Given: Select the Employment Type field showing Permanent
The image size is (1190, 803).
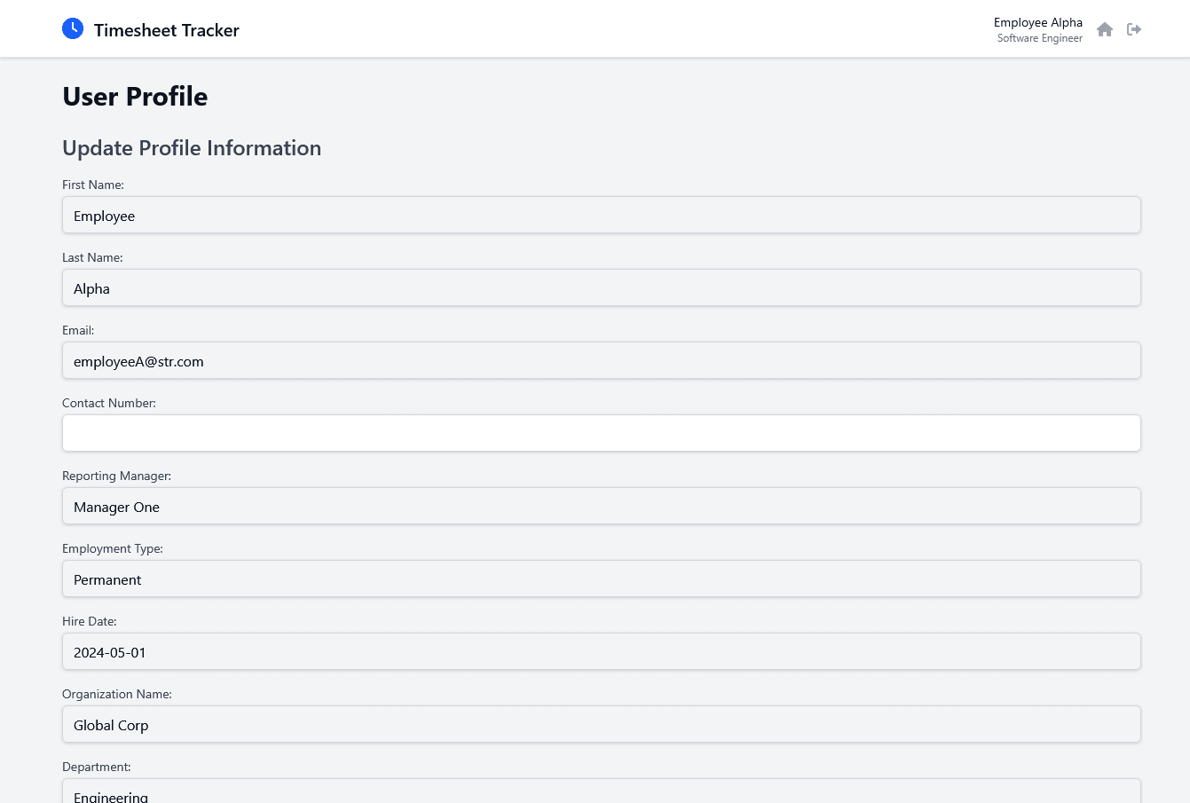Looking at the screenshot, I should 601,579.
